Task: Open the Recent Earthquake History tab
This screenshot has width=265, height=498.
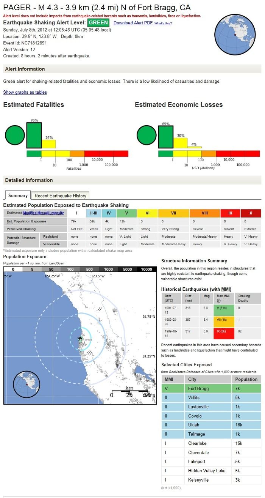Action: (x=61, y=196)
